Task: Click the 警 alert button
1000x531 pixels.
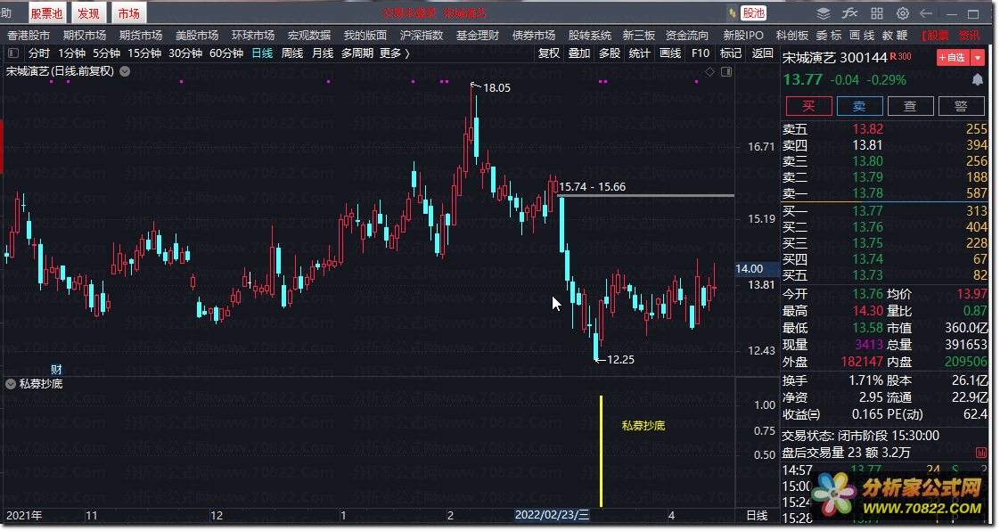Action: [961, 106]
